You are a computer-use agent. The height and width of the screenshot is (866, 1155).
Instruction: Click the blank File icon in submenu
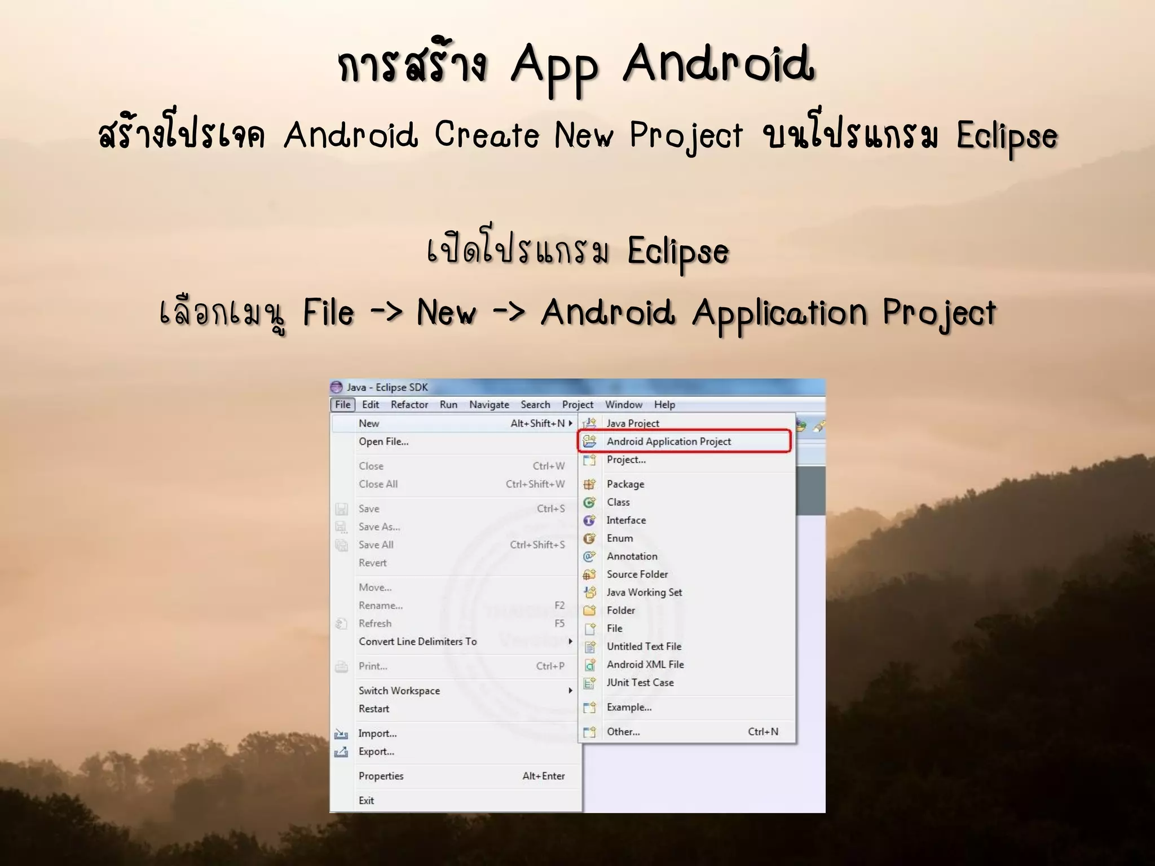[589, 628]
